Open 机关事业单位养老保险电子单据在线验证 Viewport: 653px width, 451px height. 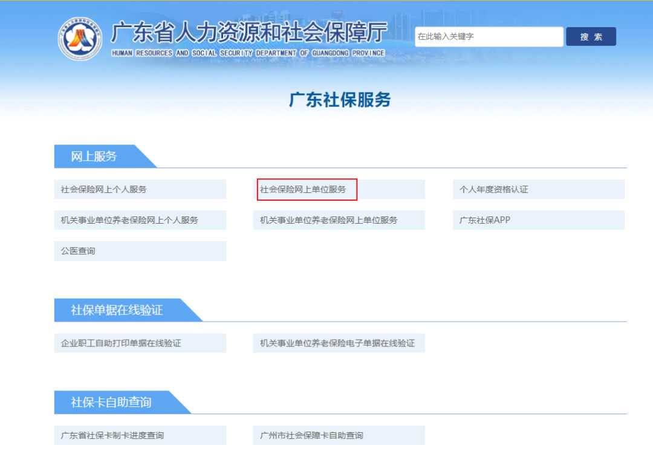(x=339, y=343)
